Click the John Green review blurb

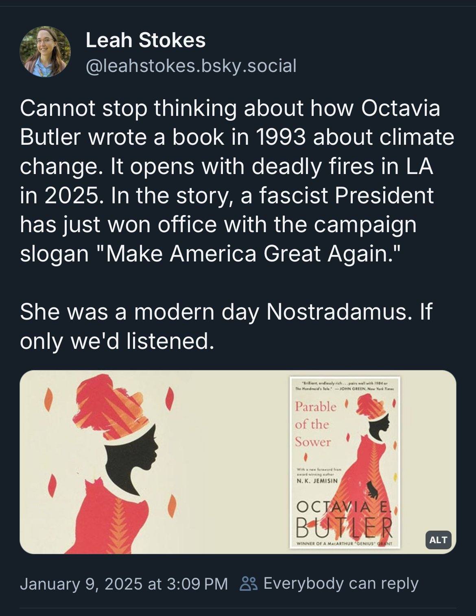click(345, 386)
